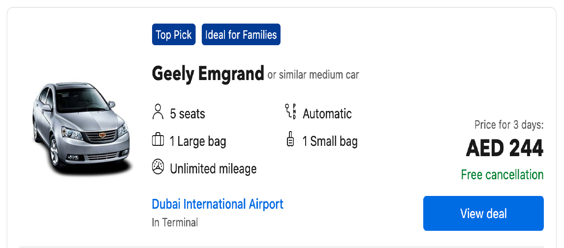Viewport: 564px width, 248px height.
Task: Click the AED 244 price
Action: 504,148
